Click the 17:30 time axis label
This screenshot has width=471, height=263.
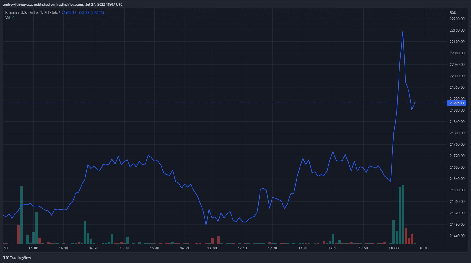tap(303, 248)
